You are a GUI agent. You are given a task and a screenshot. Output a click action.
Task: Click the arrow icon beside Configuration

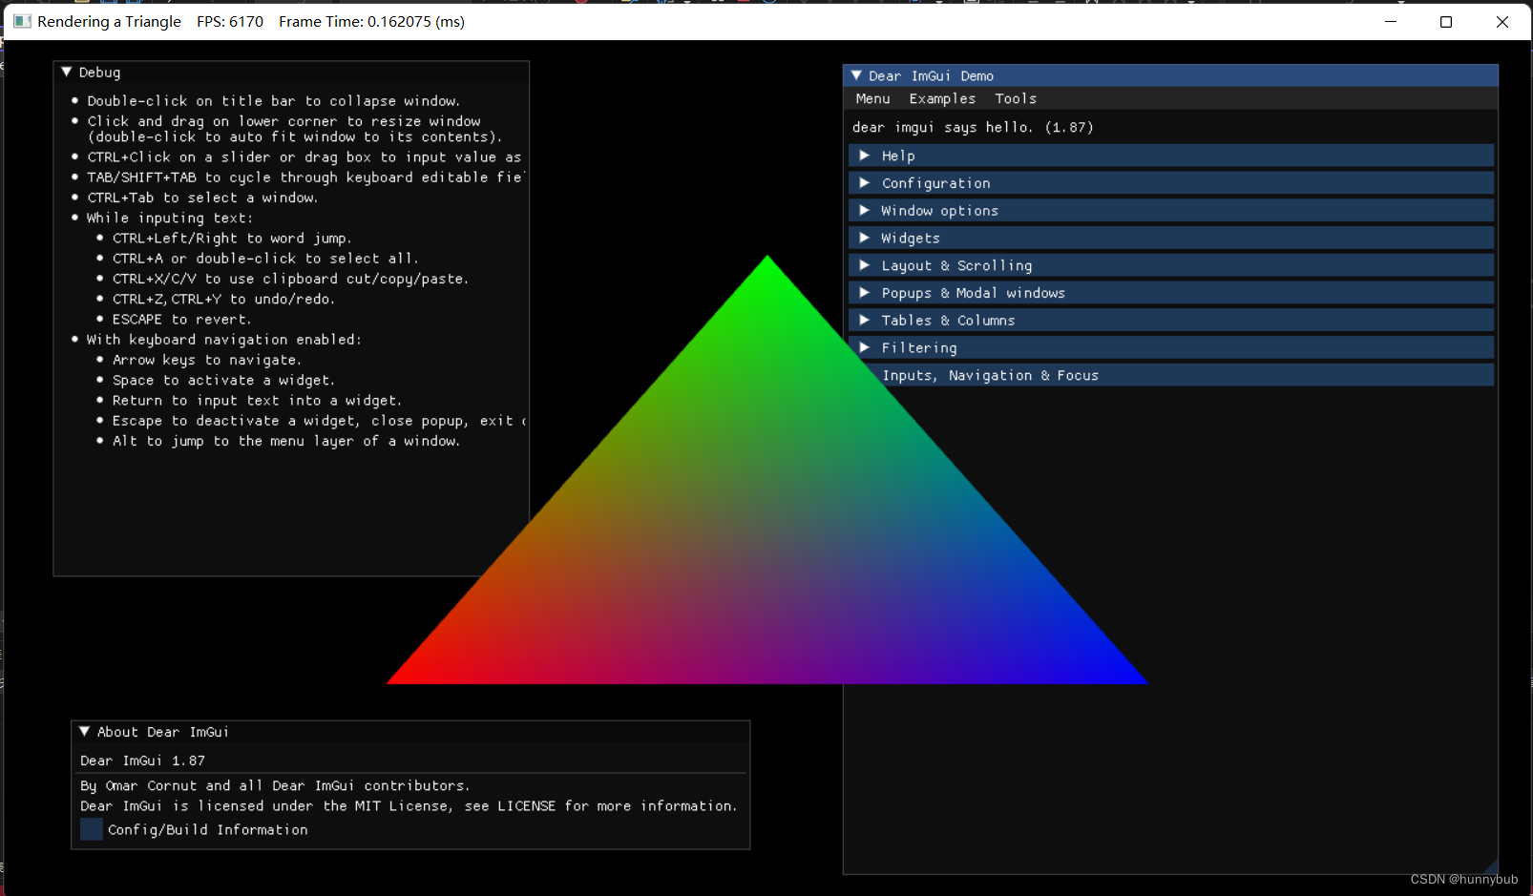coord(865,182)
